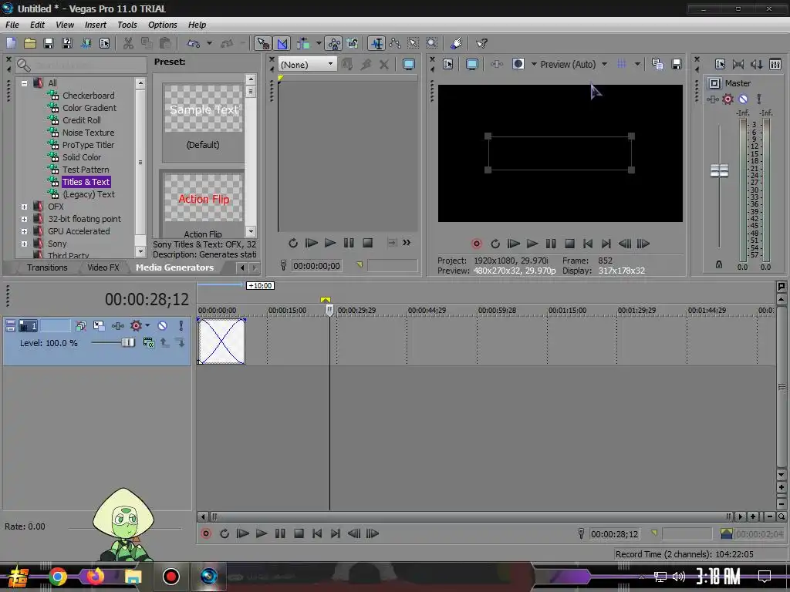
Task: Click the track Level slider handle
Action: point(128,343)
